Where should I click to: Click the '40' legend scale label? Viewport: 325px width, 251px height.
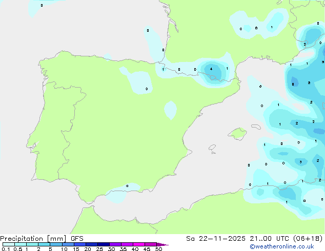coord(135,249)
